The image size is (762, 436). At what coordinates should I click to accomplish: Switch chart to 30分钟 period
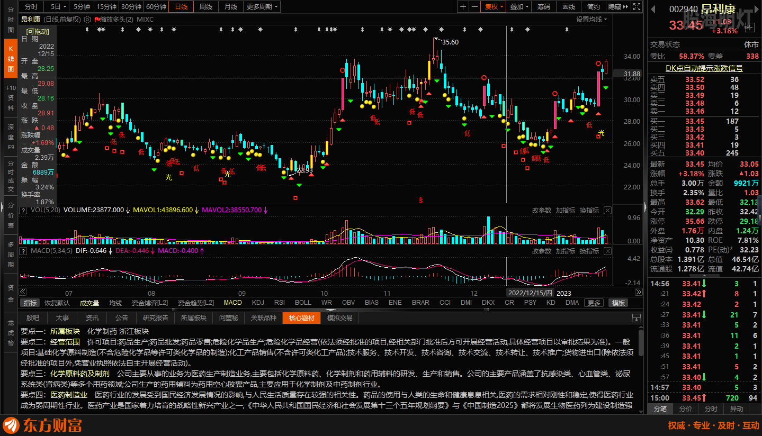131,7
